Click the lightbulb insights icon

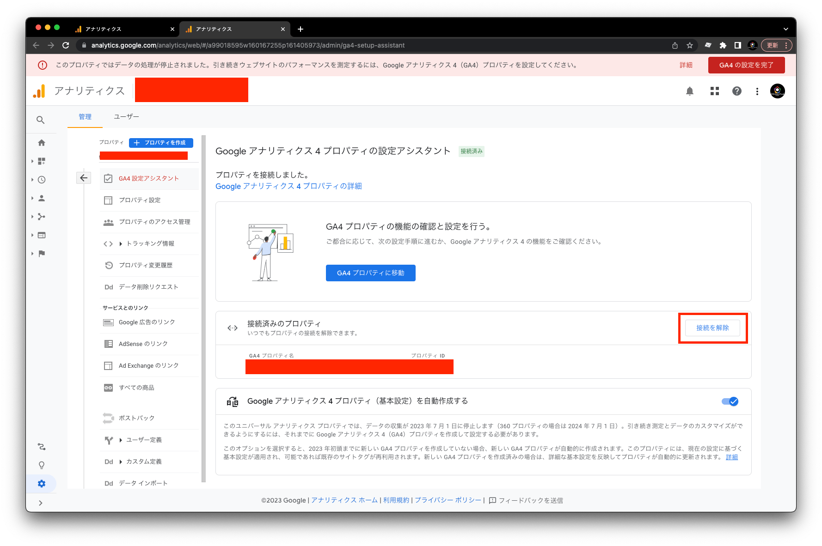(42, 465)
